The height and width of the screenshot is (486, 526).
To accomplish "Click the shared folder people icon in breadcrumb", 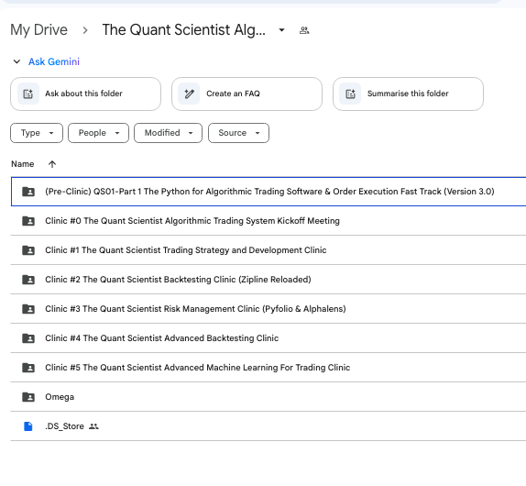I will tap(304, 30).
